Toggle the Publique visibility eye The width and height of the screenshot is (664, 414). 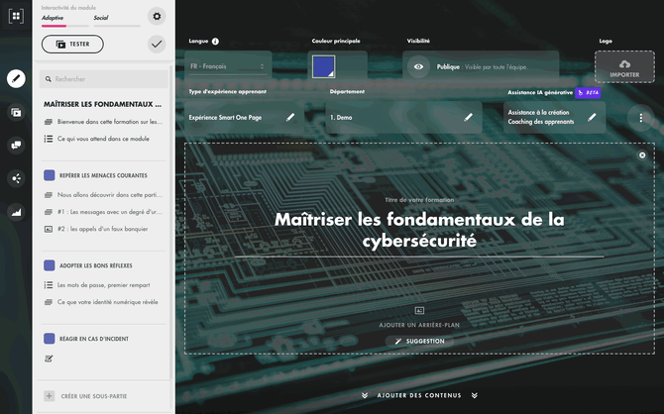(x=418, y=67)
